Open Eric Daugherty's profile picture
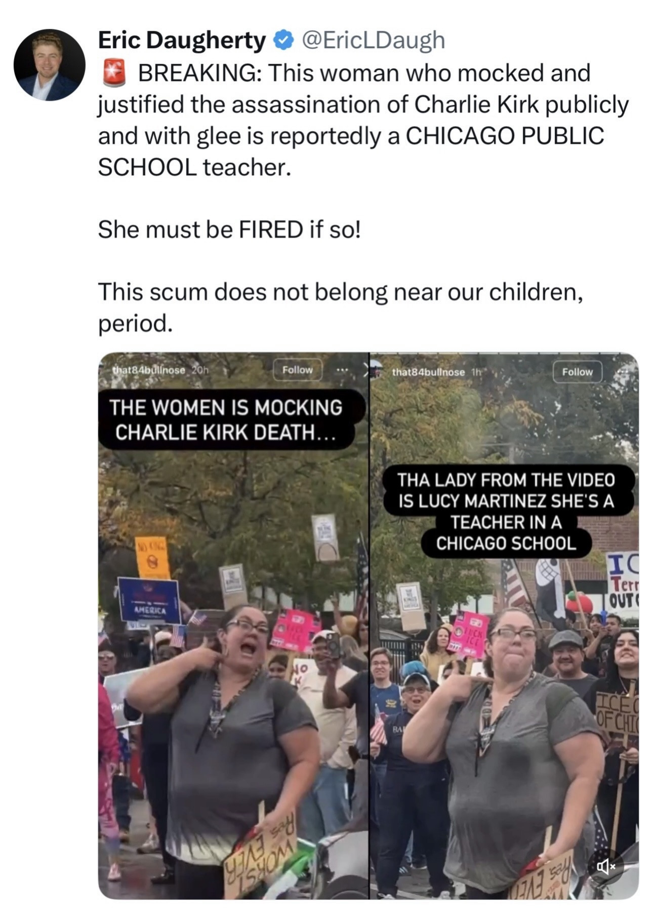 (50, 64)
